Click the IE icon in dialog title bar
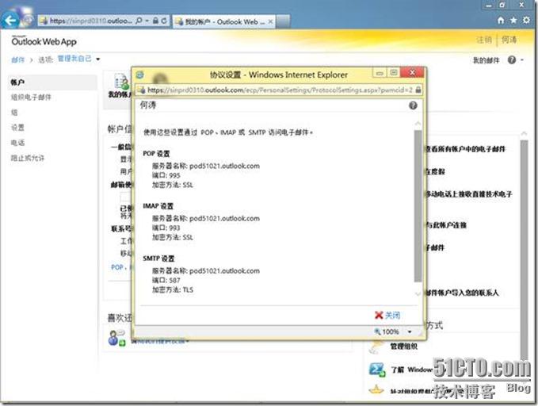 pos(140,75)
